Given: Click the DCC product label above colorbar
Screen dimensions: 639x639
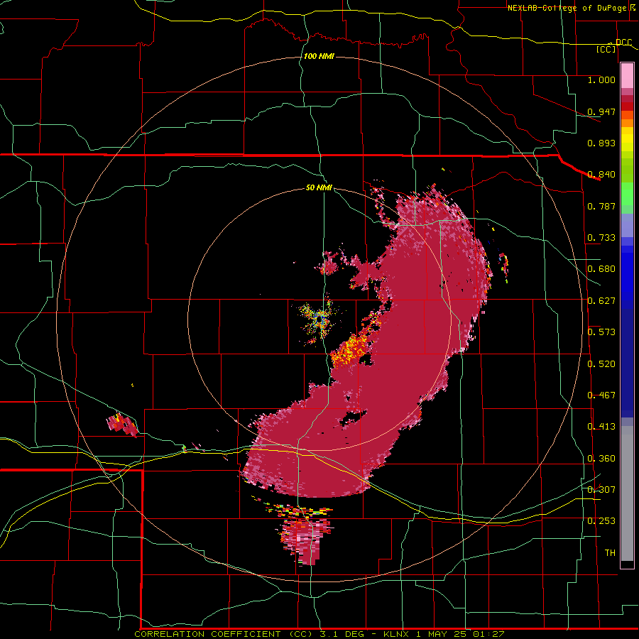Looking at the screenshot, I should point(623,42).
